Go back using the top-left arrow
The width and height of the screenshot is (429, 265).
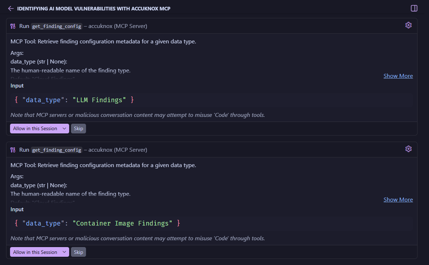tap(11, 8)
